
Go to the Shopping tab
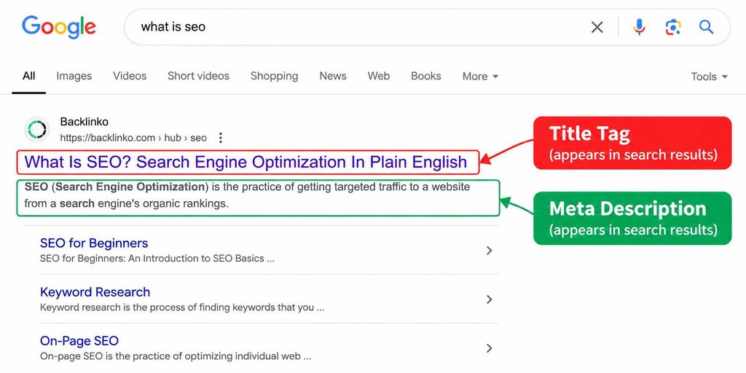274,76
